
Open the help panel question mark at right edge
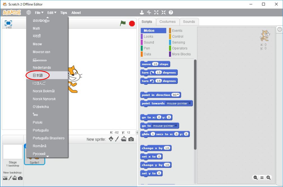(280, 29)
